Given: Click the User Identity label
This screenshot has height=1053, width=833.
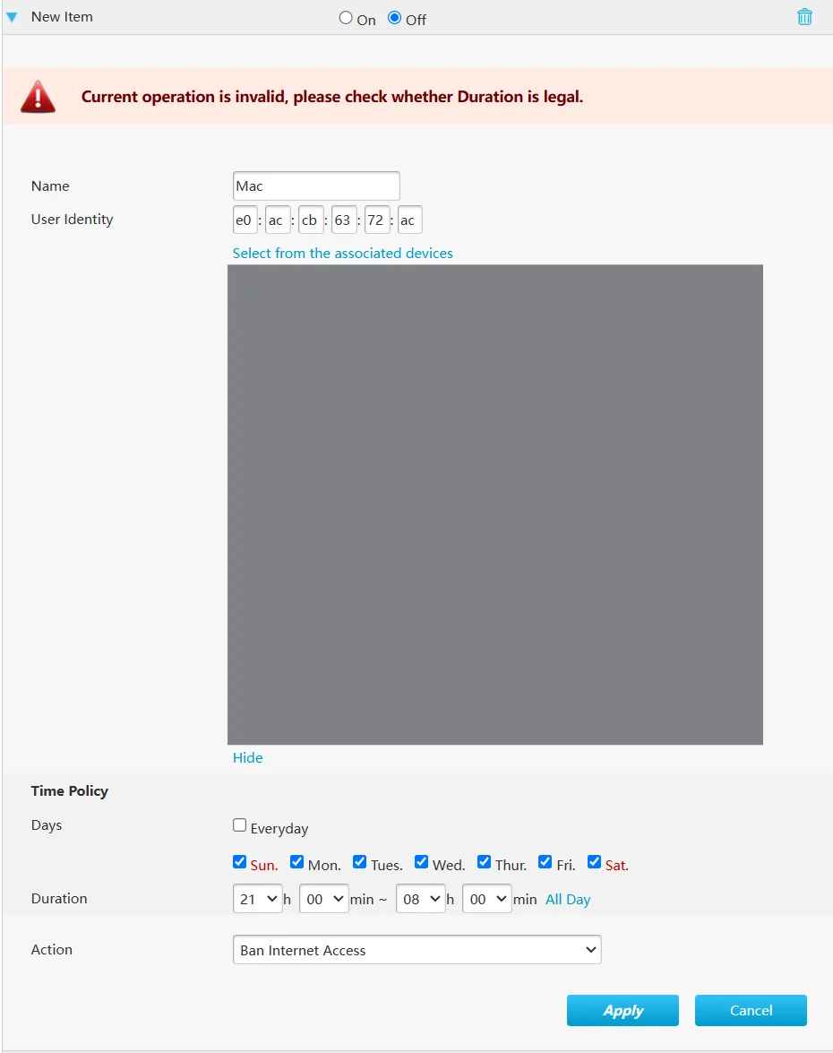Looking at the screenshot, I should pyautogui.click(x=72, y=220).
